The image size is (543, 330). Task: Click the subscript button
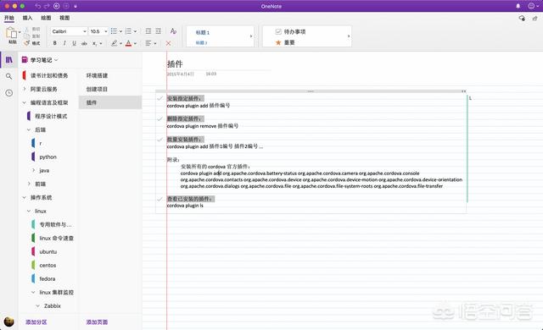click(x=94, y=43)
